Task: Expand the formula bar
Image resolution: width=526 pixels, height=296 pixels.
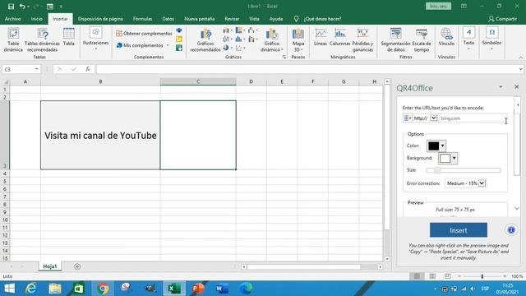Action: tap(520, 69)
